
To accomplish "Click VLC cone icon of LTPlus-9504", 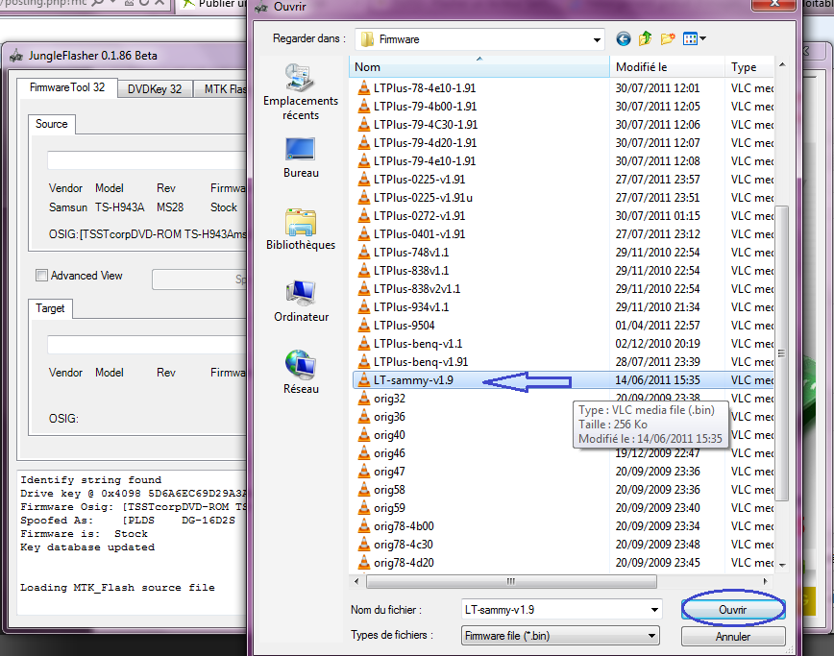I will pyautogui.click(x=364, y=325).
